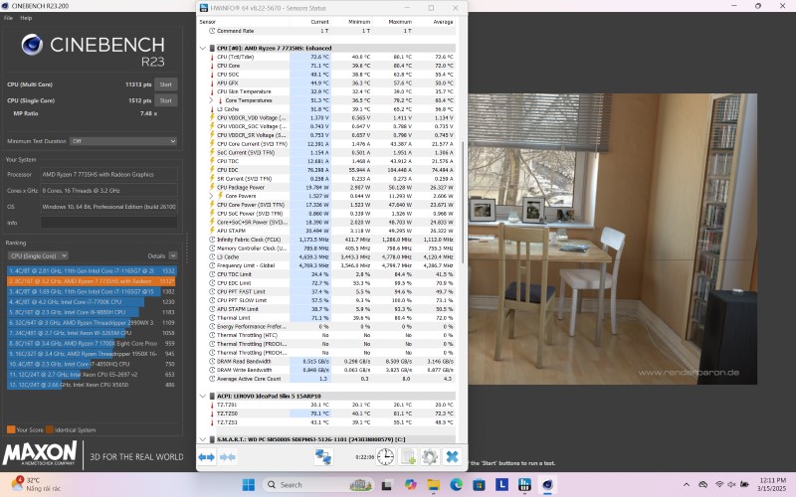796x497 pixels.
Task: Reset HWiNFO elapsed time clock icon
Action: 385,457
